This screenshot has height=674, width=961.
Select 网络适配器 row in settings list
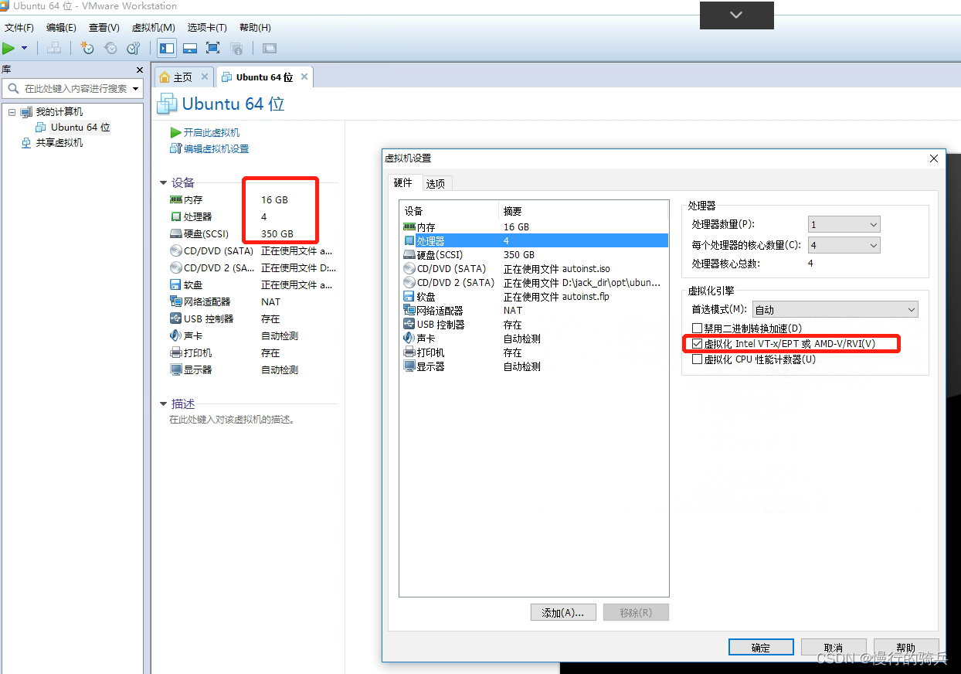pos(534,311)
